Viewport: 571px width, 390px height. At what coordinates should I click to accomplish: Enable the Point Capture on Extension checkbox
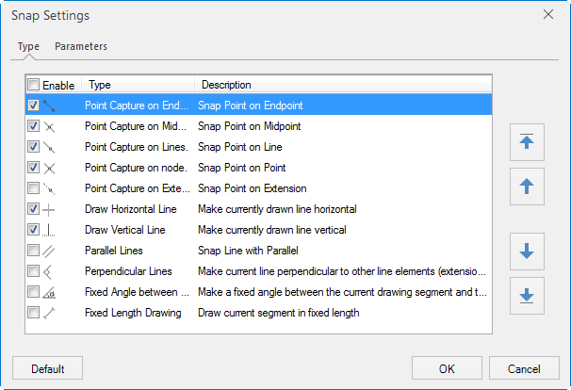point(34,188)
